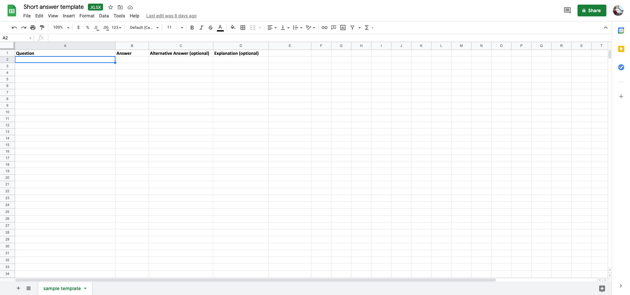Screen dimensions: 630x295
Task: Toggle strikethrough formatting
Action: coord(211,28)
